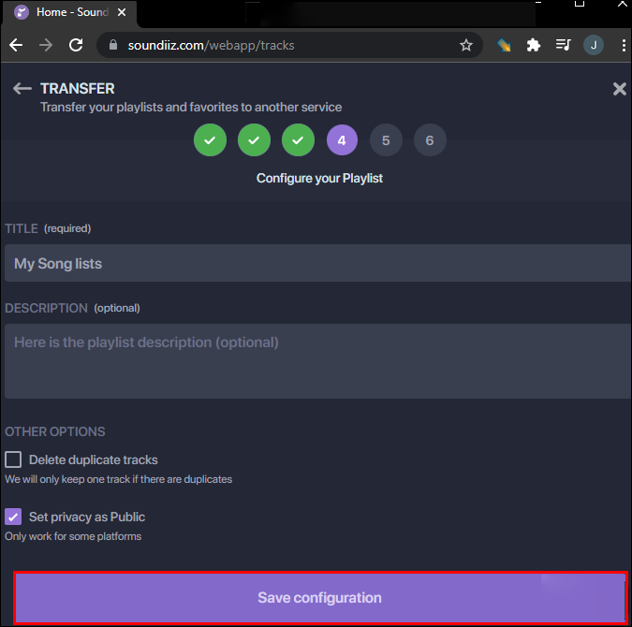Viewport: 632px width, 627px height.
Task: Bookmark this page with the star icon
Action: [466, 45]
